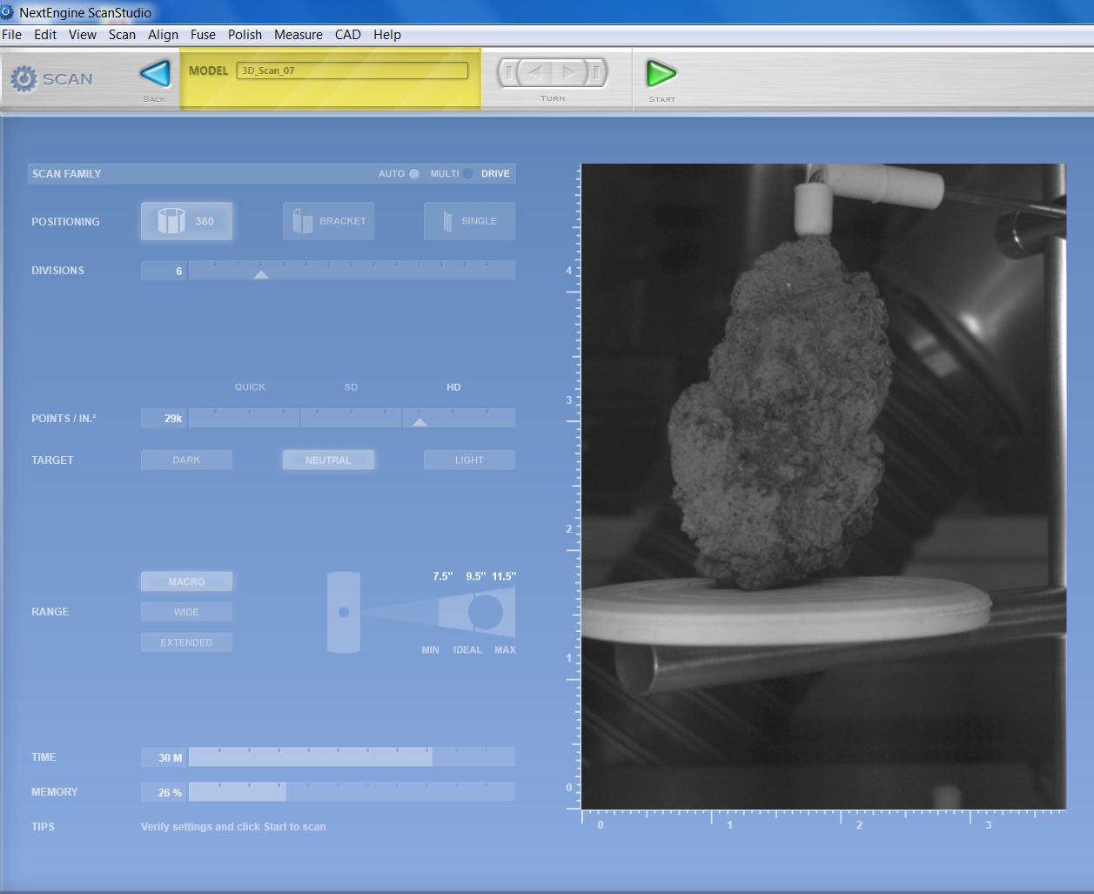Open the View menu
The height and width of the screenshot is (894, 1094).
coord(83,35)
